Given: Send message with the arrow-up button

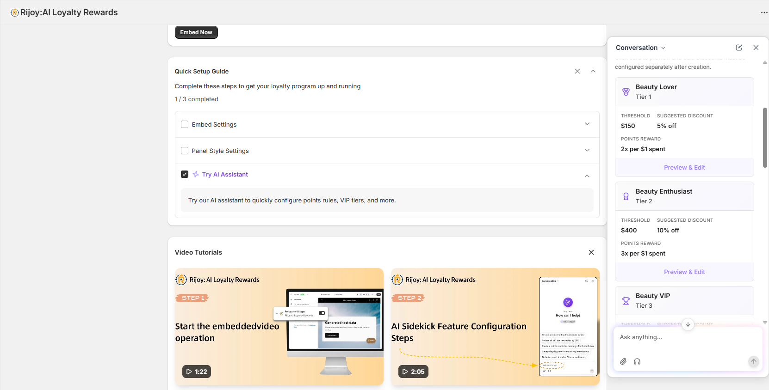Looking at the screenshot, I should (754, 361).
